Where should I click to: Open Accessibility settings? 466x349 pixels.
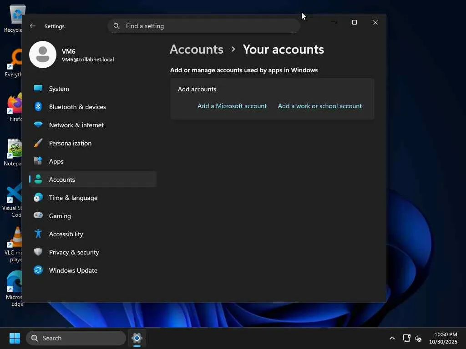tap(93, 234)
